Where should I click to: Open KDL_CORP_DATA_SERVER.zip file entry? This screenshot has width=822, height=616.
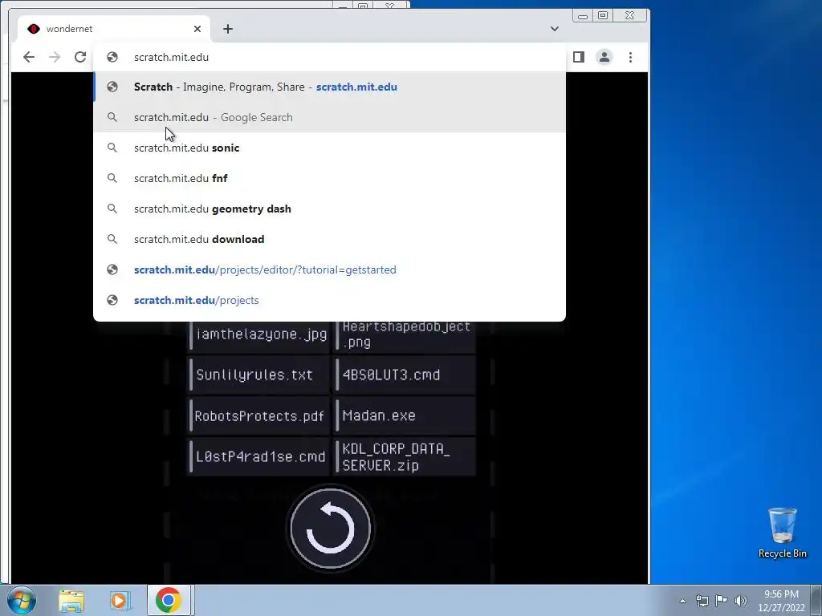(x=405, y=456)
